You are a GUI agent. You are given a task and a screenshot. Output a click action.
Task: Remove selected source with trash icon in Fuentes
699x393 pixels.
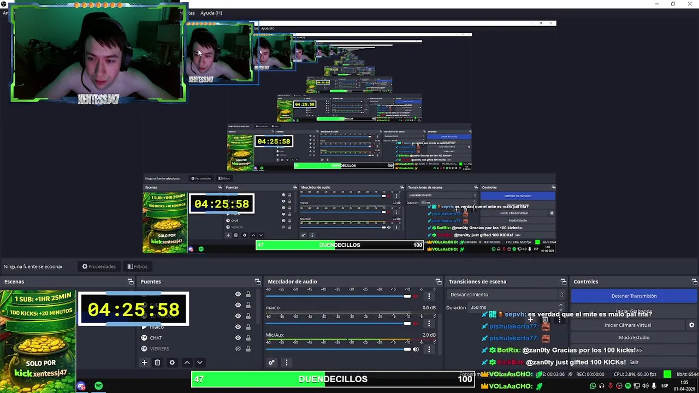pos(157,362)
